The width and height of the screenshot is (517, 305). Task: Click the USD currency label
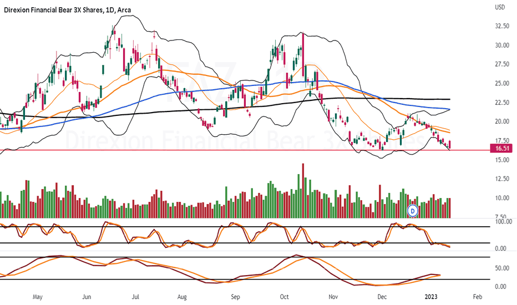point(499,7)
